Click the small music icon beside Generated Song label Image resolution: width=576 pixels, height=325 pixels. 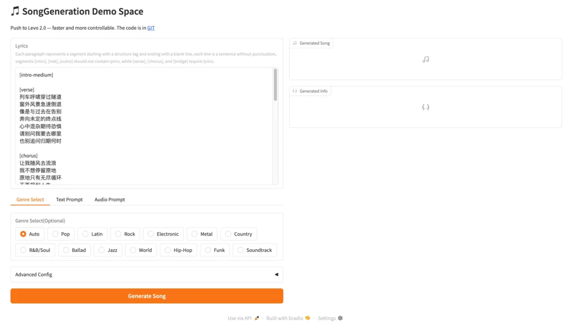(x=295, y=43)
